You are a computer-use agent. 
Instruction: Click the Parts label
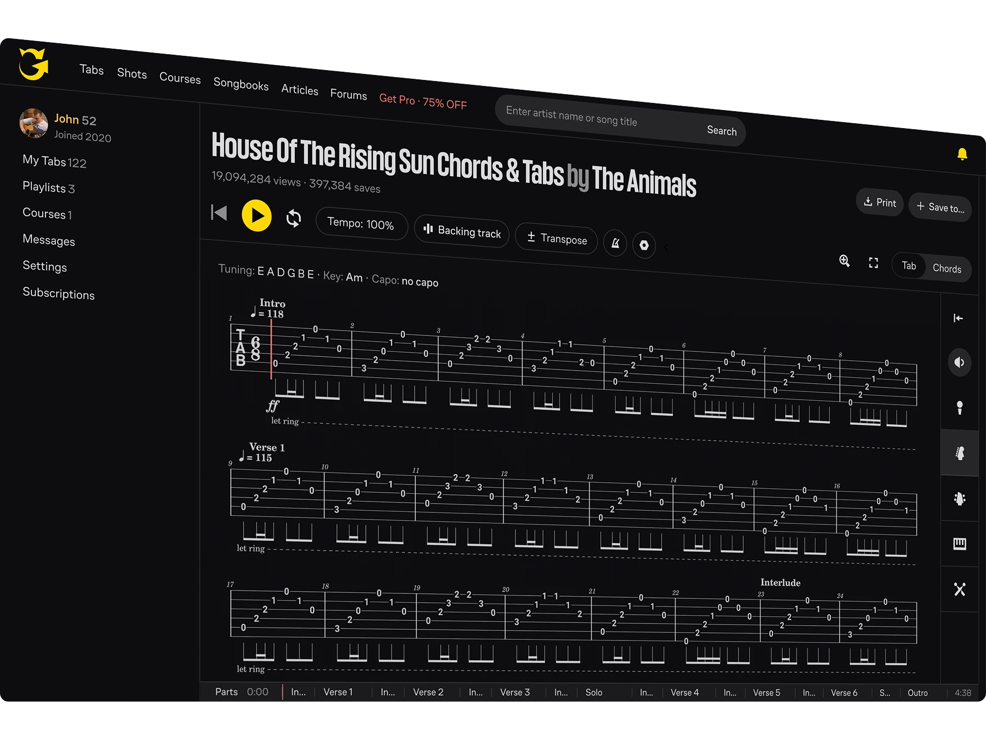226,692
